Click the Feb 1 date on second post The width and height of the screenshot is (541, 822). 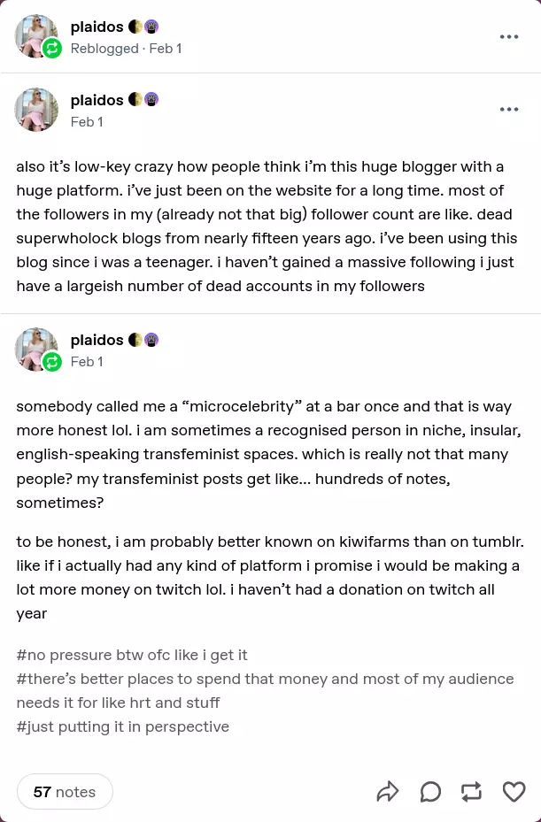[x=87, y=122]
